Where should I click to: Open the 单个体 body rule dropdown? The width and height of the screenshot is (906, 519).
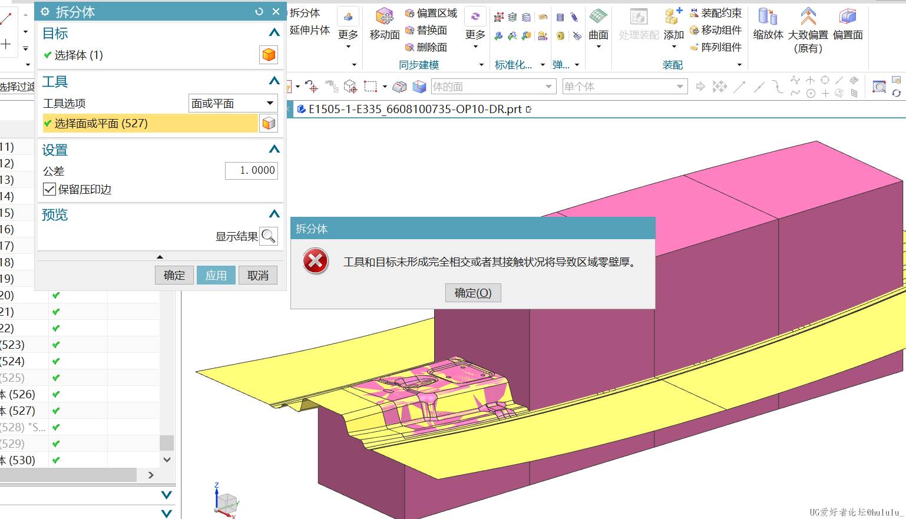[625, 87]
